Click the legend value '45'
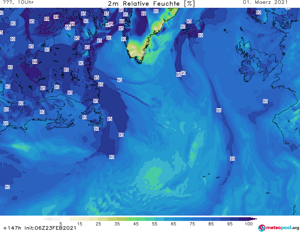This screenshot has width=300, height=232. click(x=136, y=224)
